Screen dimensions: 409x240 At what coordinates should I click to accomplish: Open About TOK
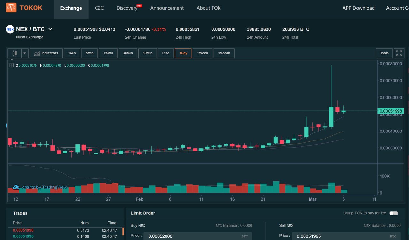tap(209, 8)
